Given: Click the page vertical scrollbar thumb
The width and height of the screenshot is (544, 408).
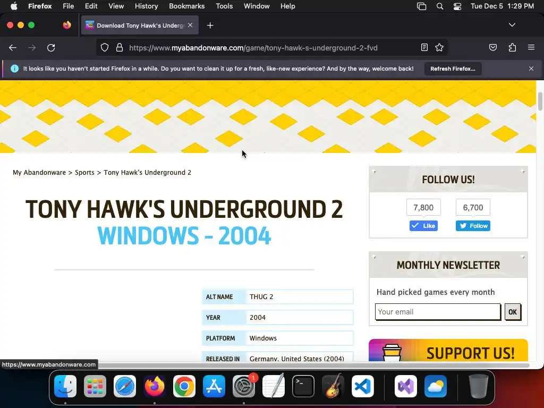Looking at the screenshot, I should pyautogui.click(x=540, y=101).
